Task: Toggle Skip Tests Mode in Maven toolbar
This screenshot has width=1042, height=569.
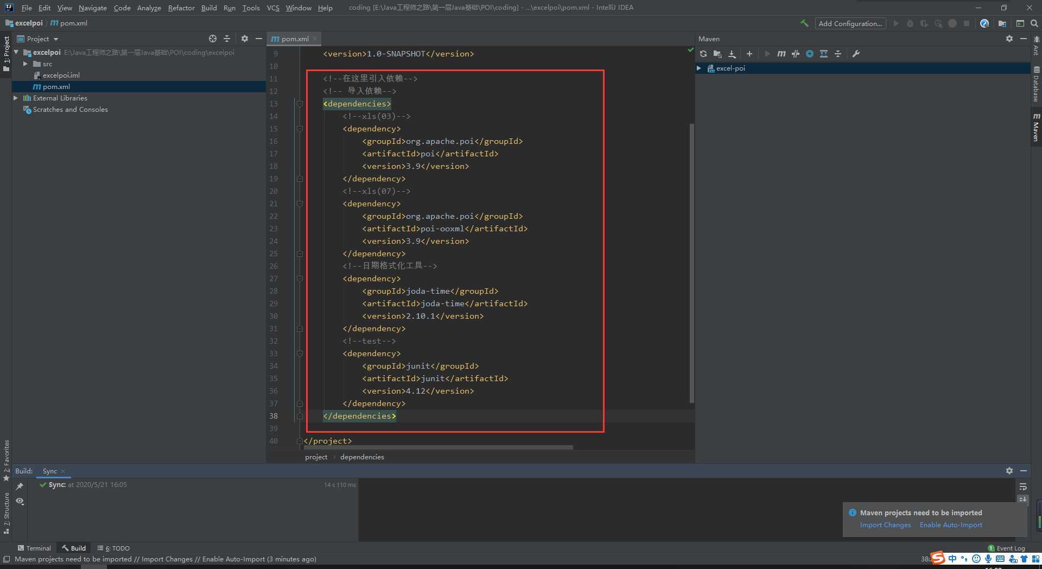Action: pos(809,54)
